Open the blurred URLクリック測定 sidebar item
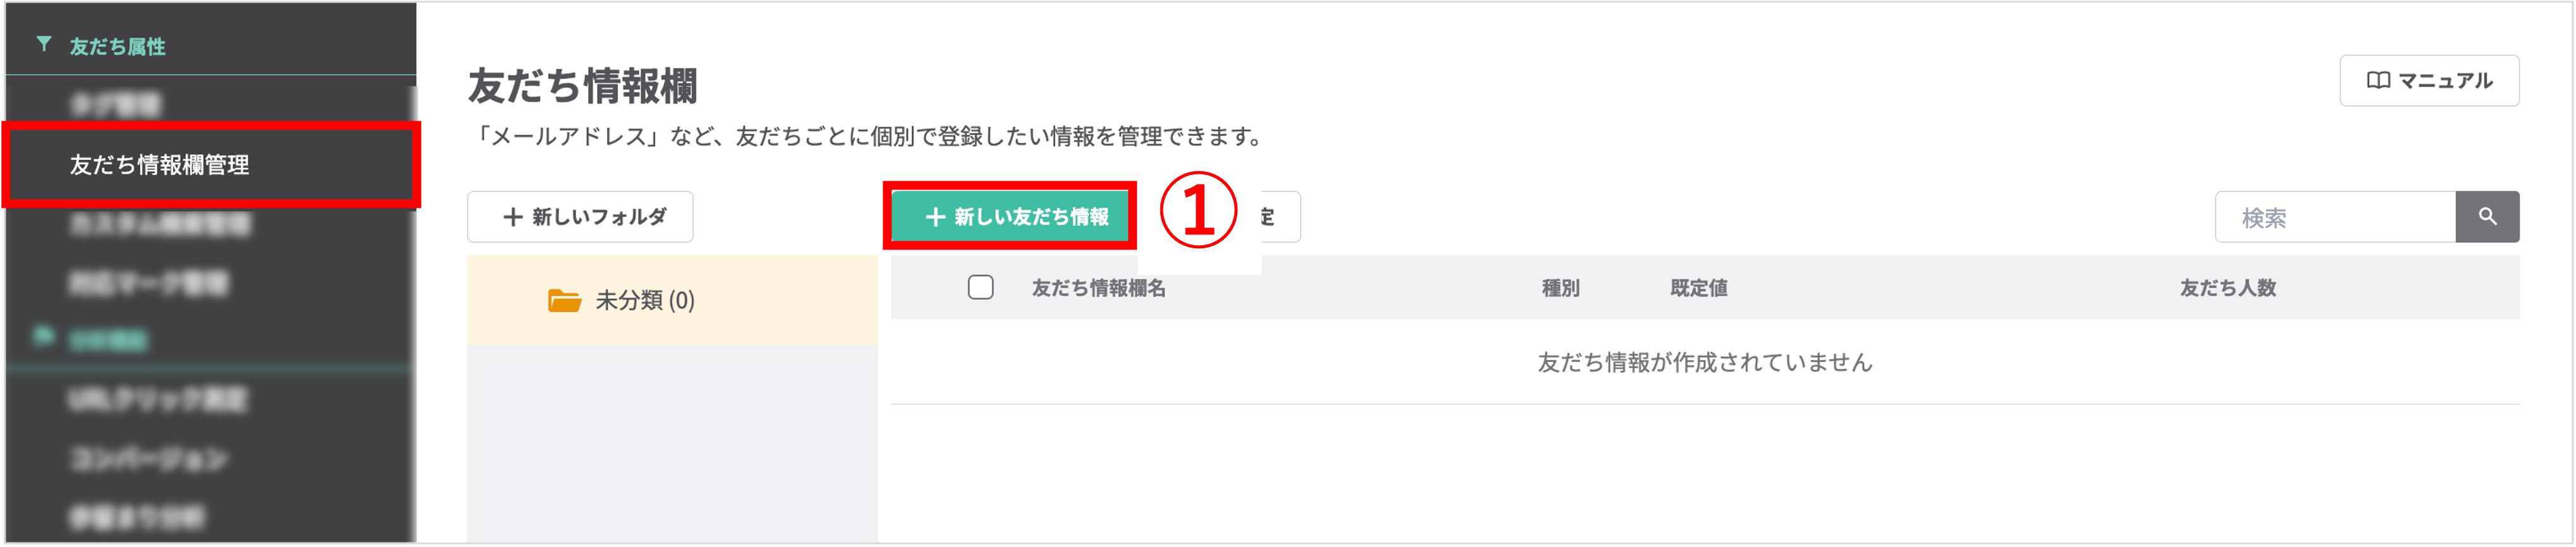This screenshot has height=547, width=2576. click(157, 399)
